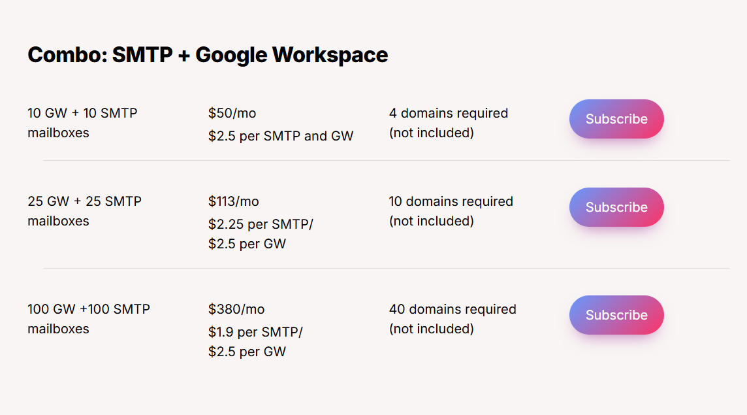Select the $2.25 per SMTP/ note
747x415 pixels.
coord(261,224)
